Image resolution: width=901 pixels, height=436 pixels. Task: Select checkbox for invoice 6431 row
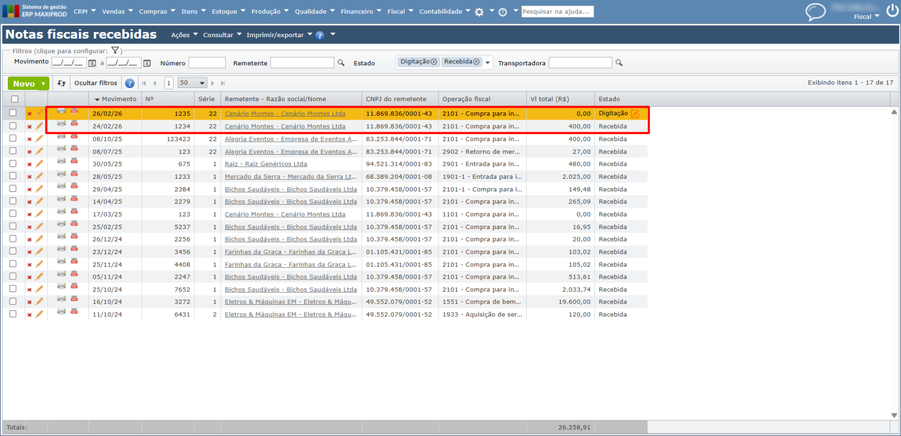pyautogui.click(x=13, y=314)
